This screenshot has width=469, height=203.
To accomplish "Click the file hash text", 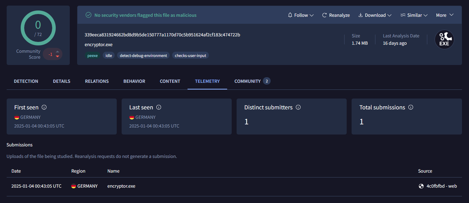I will click(162, 35).
